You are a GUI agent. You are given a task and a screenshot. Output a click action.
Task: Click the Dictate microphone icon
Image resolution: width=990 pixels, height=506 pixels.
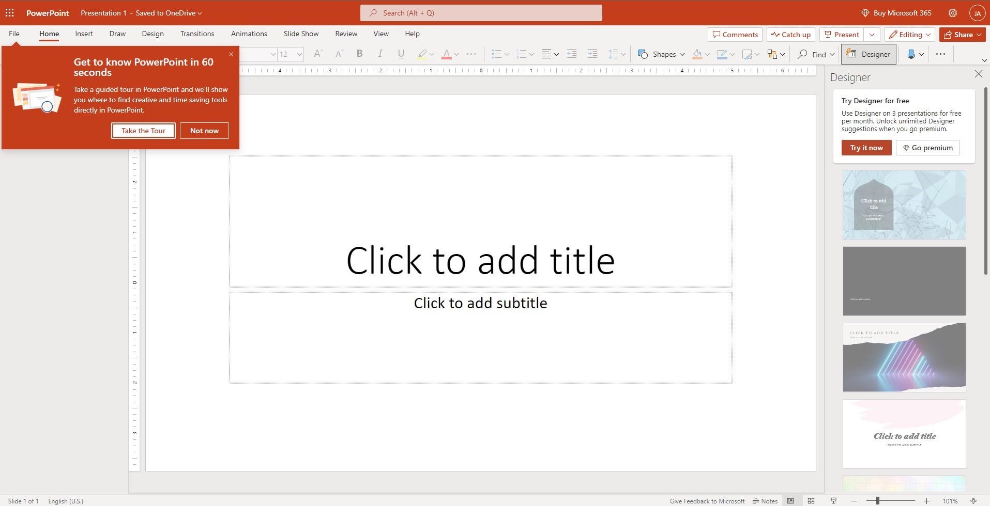pyautogui.click(x=911, y=54)
